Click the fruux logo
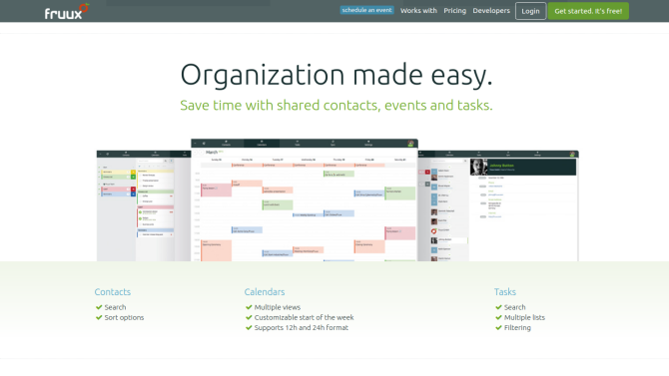 point(67,12)
